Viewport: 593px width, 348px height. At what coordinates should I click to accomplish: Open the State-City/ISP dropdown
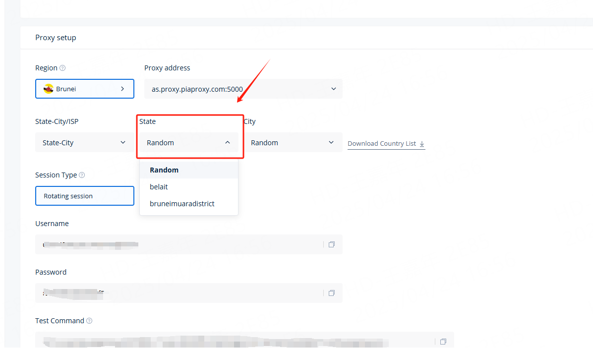pos(84,143)
